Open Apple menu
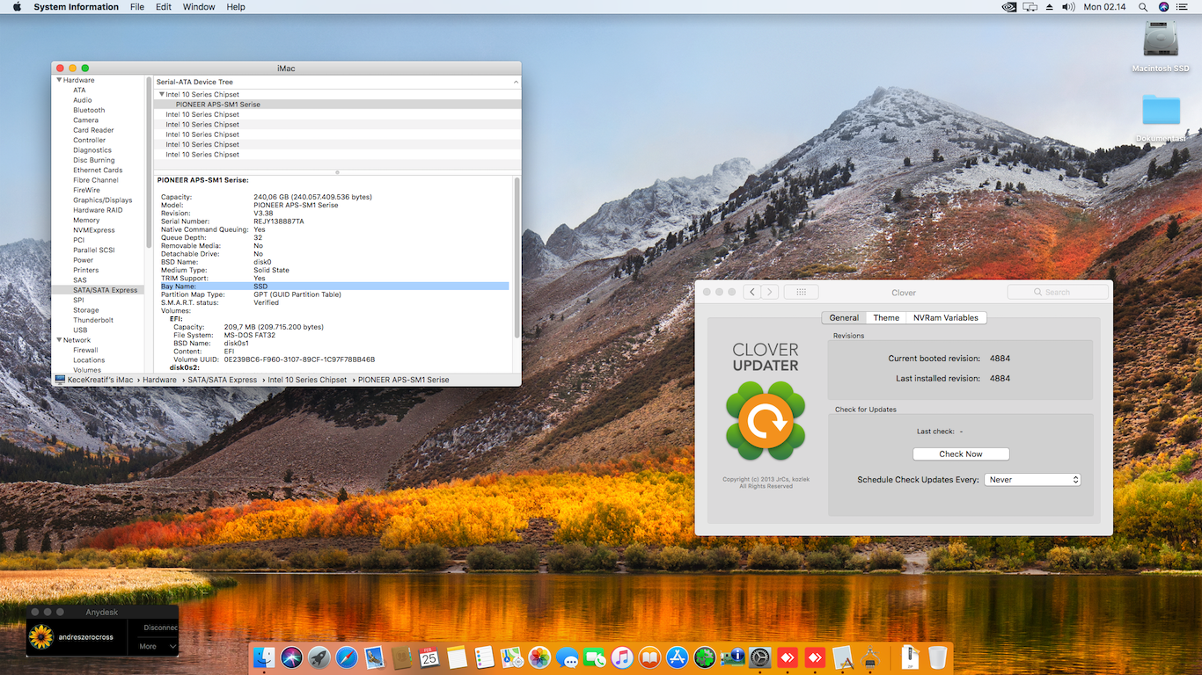 (17, 7)
